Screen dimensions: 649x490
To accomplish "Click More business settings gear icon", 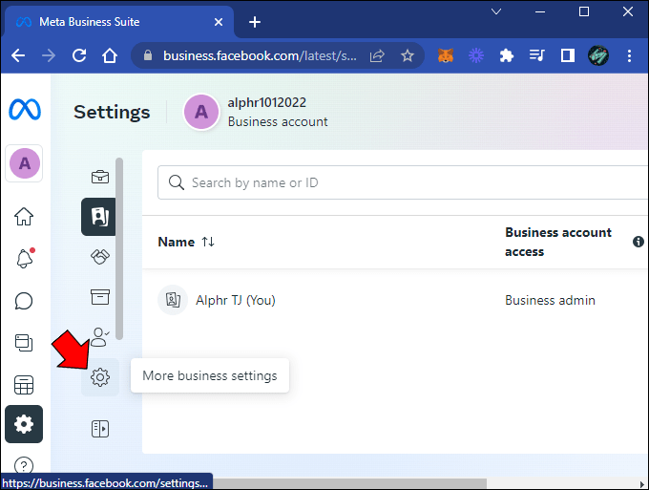I will 100,377.
